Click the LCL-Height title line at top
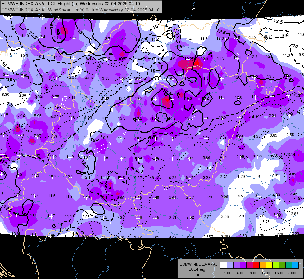304x279 pixels. [70, 4]
